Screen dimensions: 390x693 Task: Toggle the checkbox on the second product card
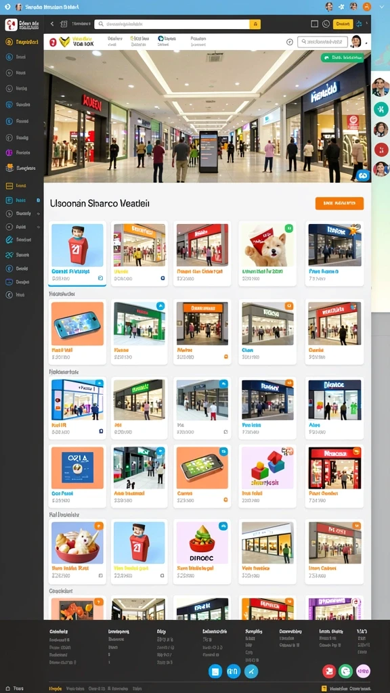click(162, 278)
